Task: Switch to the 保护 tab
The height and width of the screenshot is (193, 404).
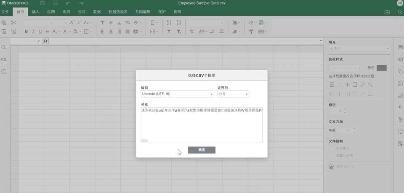Action: coord(162,12)
